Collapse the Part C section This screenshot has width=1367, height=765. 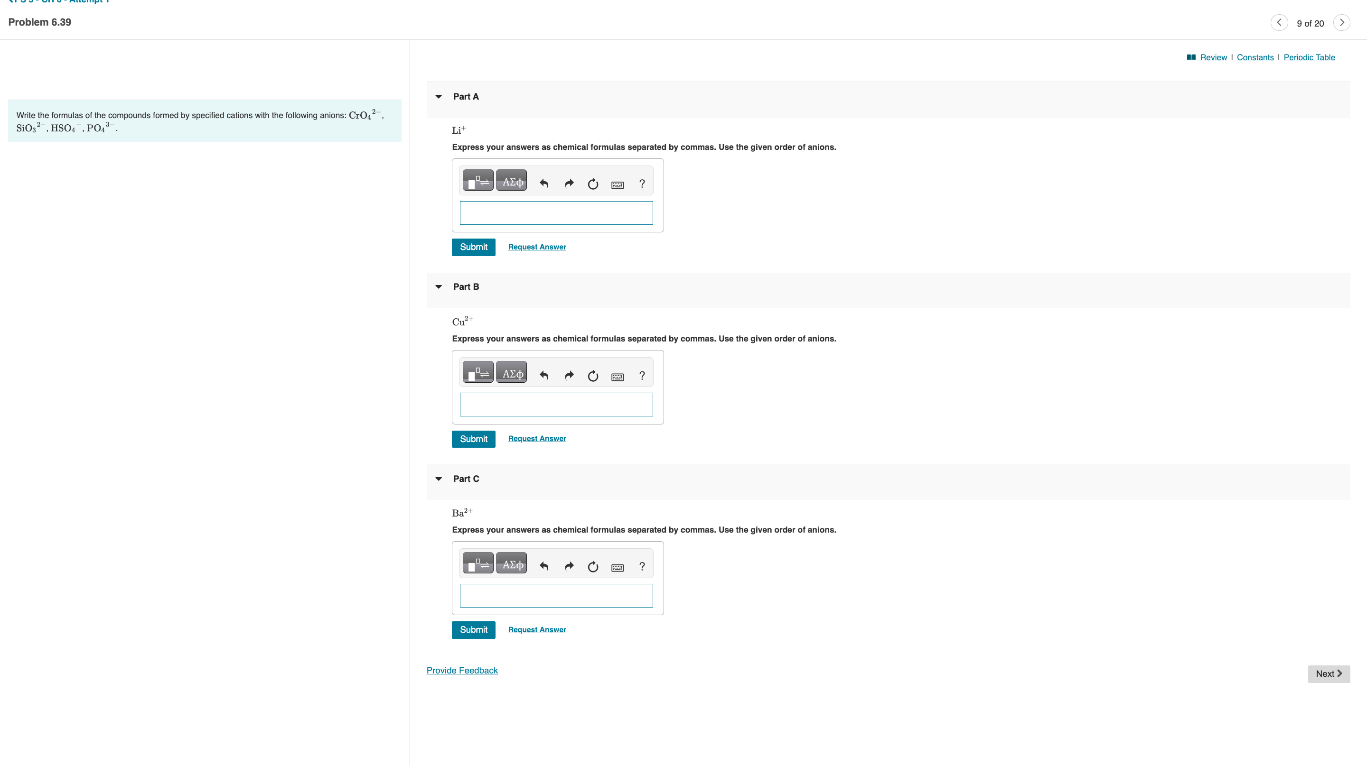438,479
